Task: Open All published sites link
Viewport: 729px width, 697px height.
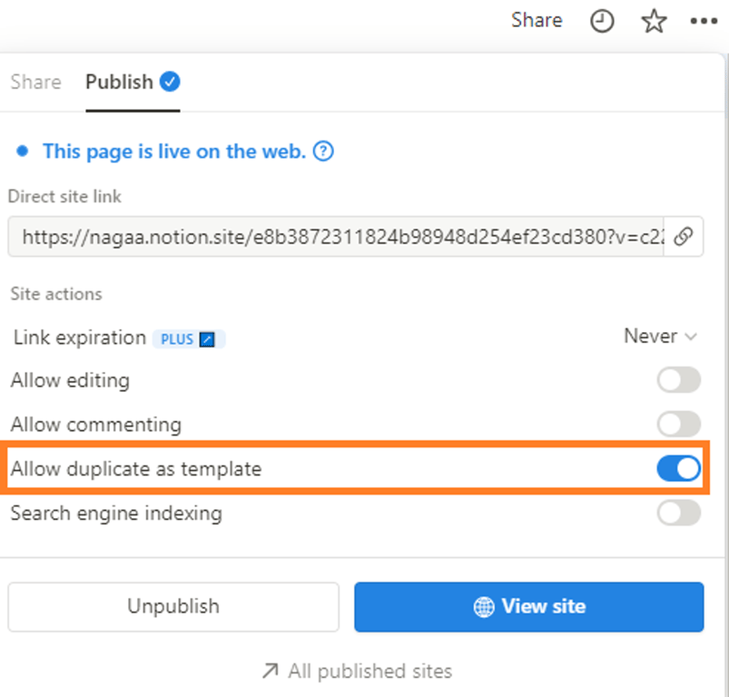Action: (369, 672)
